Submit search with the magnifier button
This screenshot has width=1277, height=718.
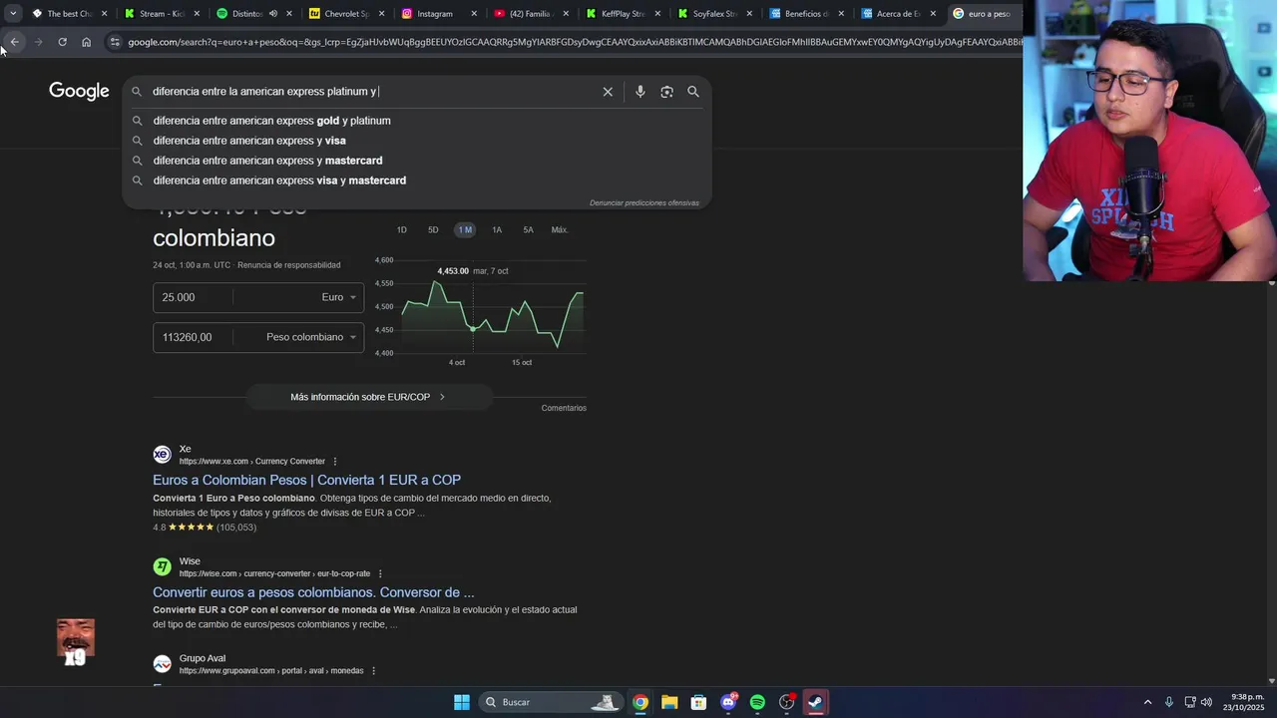click(x=693, y=92)
